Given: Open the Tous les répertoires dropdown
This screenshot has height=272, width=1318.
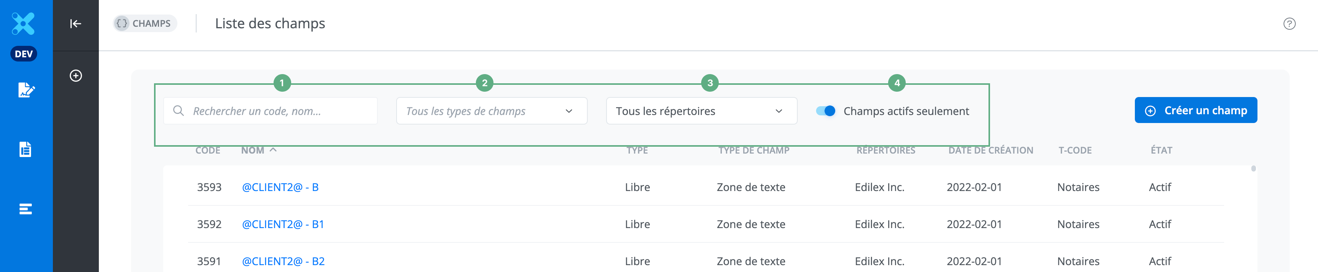Looking at the screenshot, I should point(701,111).
